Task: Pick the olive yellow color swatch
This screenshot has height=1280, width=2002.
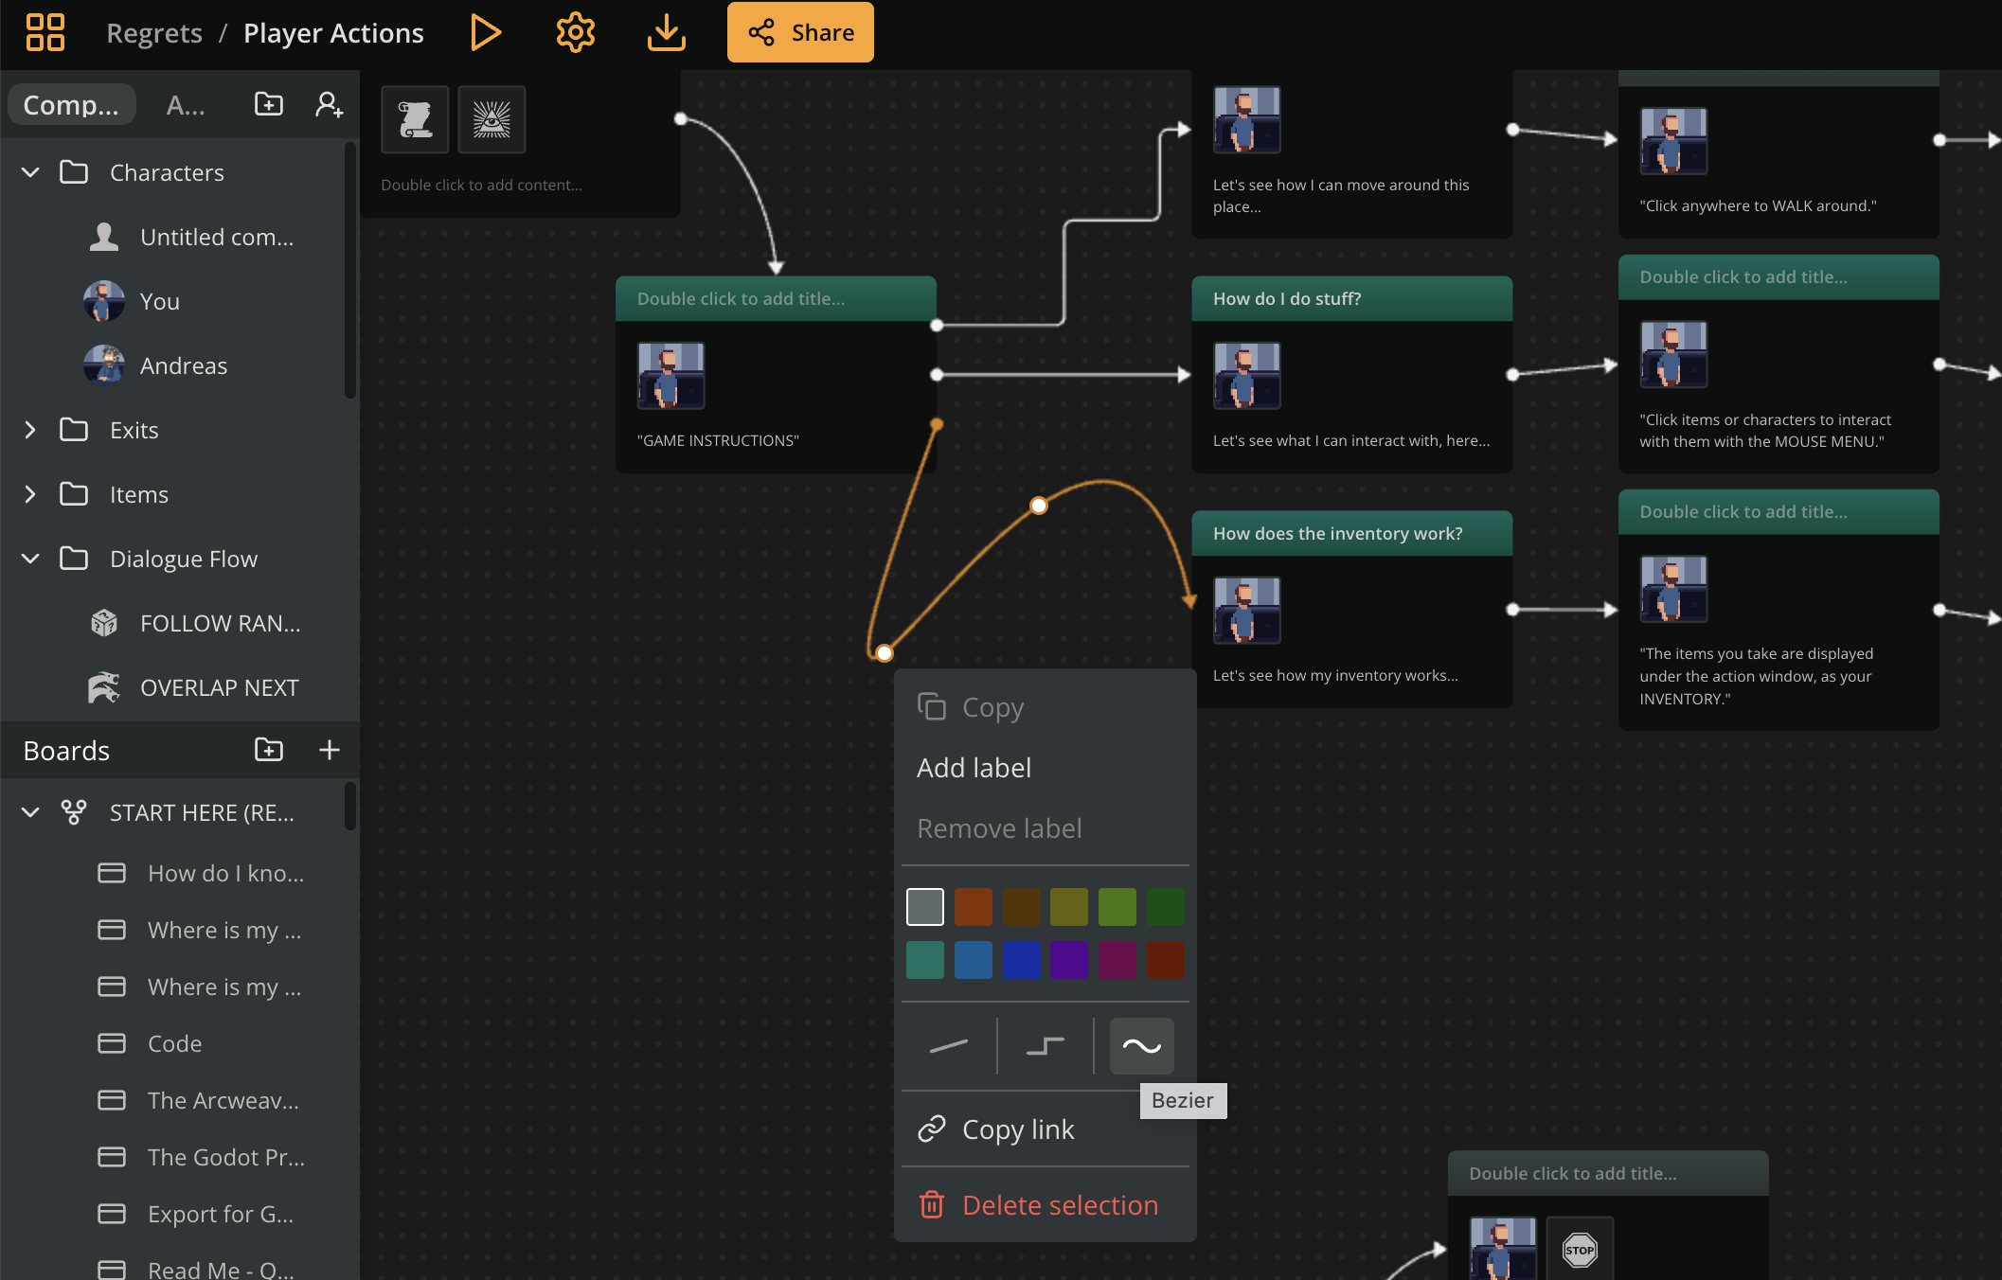Action: click(1069, 907)
